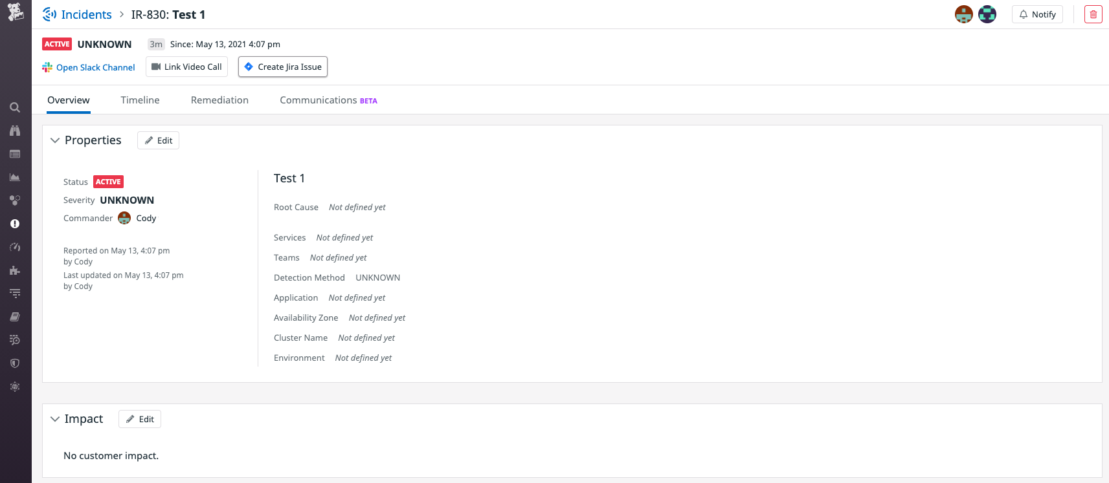Open the Monitors exclamation icon
Image resolution: width=1109 pixels, height=483 pixels.
15,224
